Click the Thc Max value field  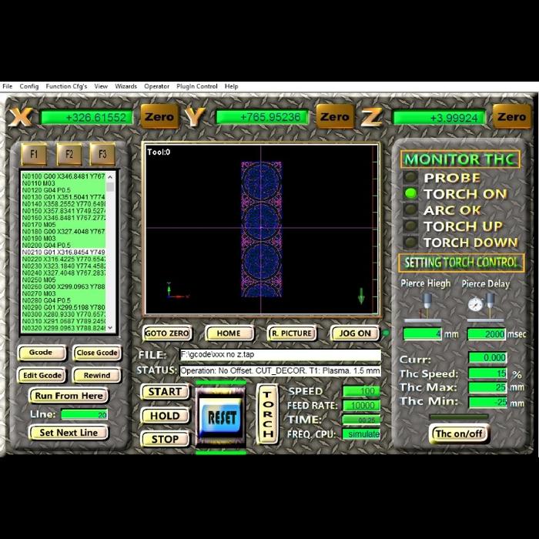tap(487, 387)
